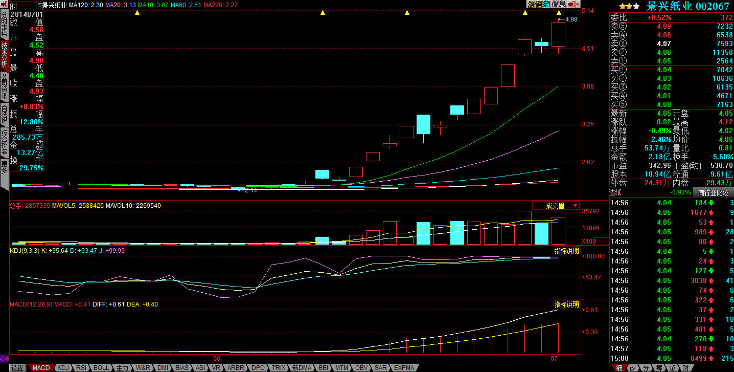734x372 pixels.
Task: Open the 分时走势 side tab
Action: pyautogui.click(x=4, y=25)
